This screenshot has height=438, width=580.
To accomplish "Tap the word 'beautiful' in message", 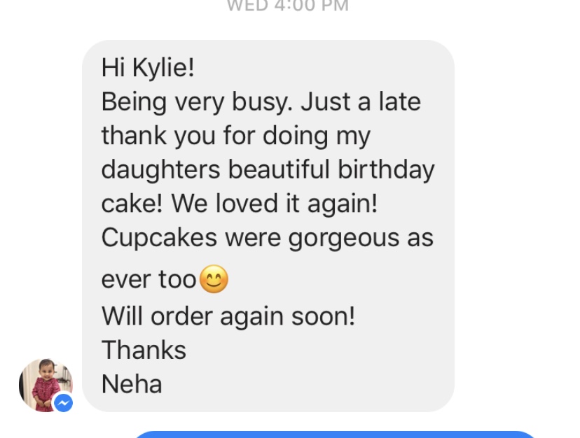I will 279,169.
